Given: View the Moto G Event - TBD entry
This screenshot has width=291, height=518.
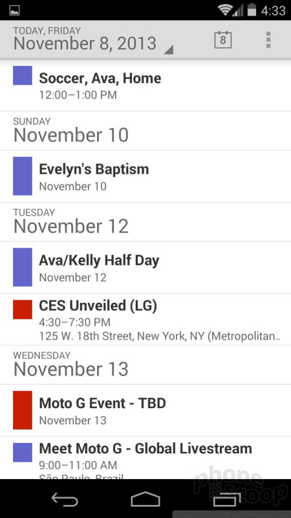Looking at the screenshot, I should (145, 411).
